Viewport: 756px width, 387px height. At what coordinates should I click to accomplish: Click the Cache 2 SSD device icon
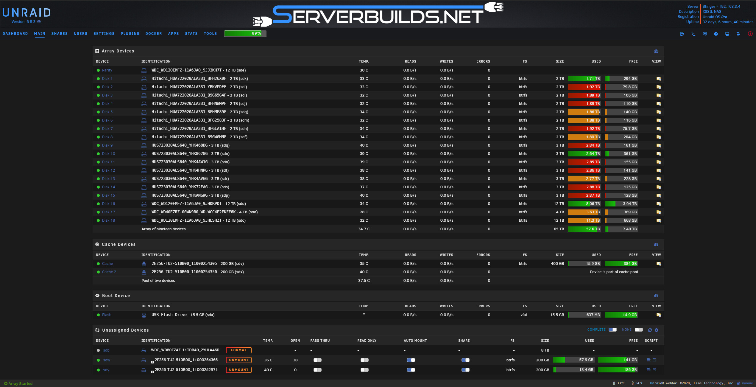point(144,272)
